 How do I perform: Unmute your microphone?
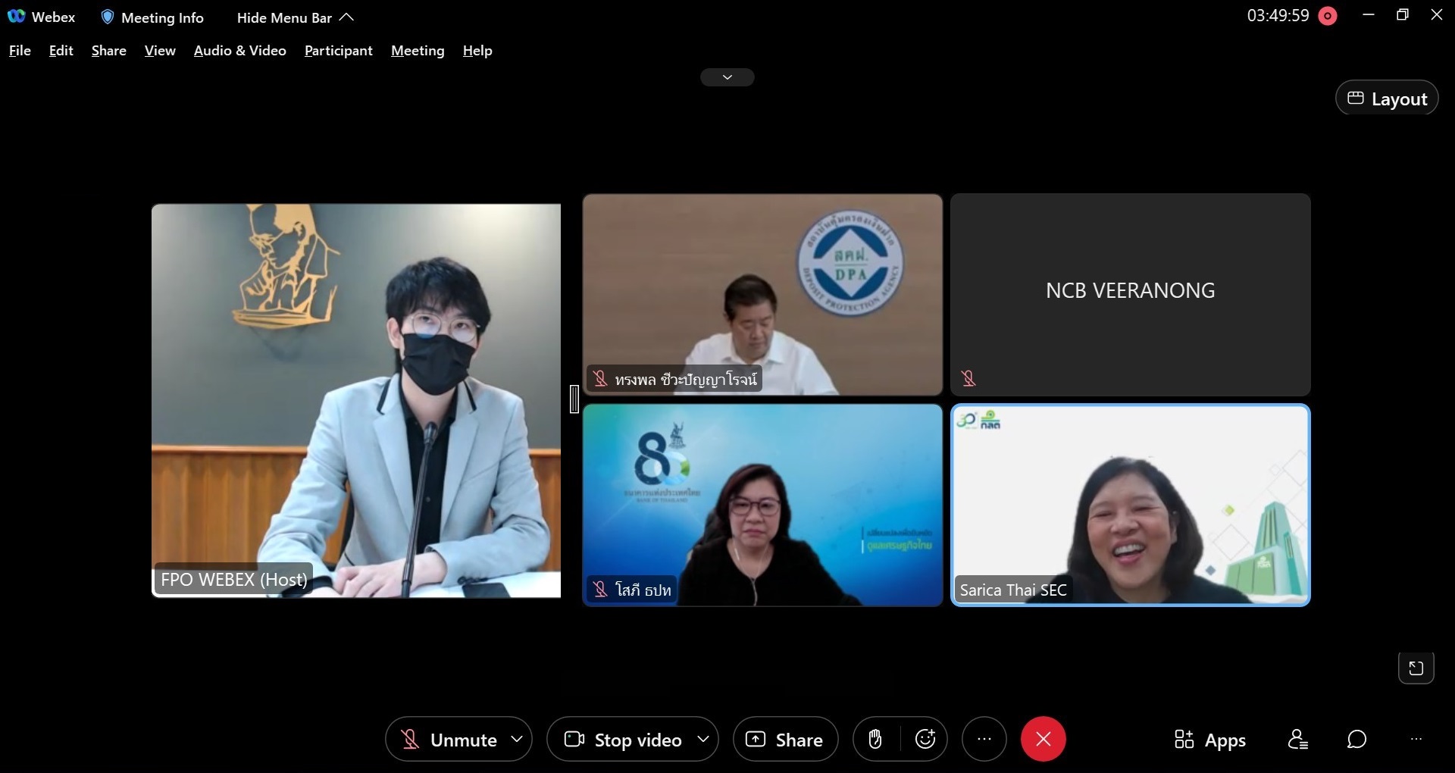pyautogui.click(x=449, y=740)
